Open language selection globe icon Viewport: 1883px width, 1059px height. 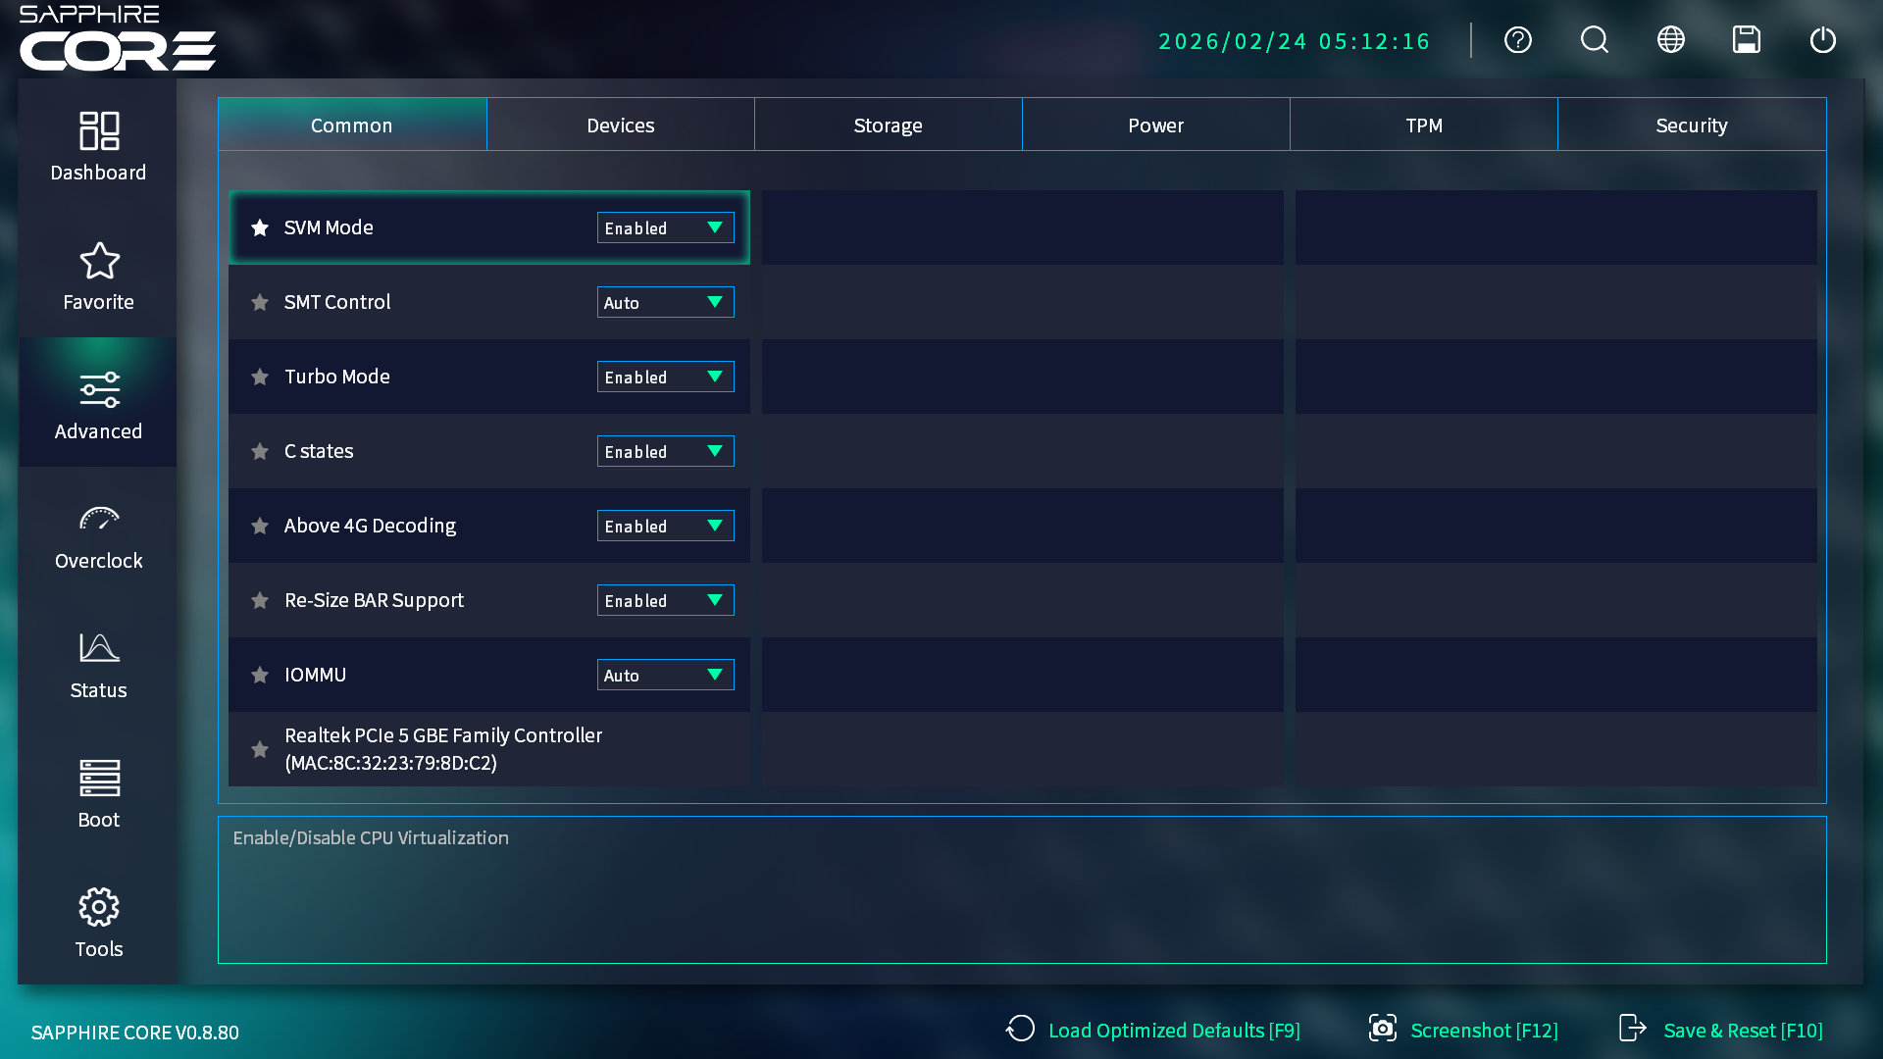(1671, 40)
